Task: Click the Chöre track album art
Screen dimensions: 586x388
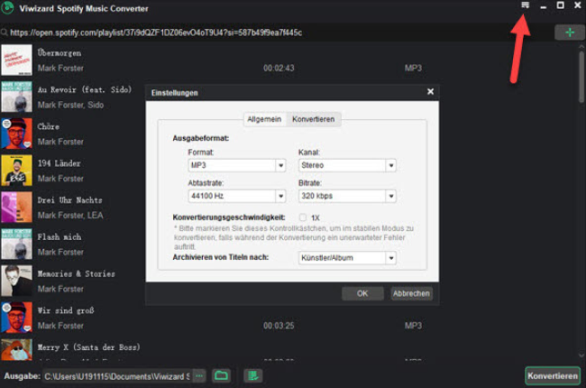Action: [x=17, y=134]
